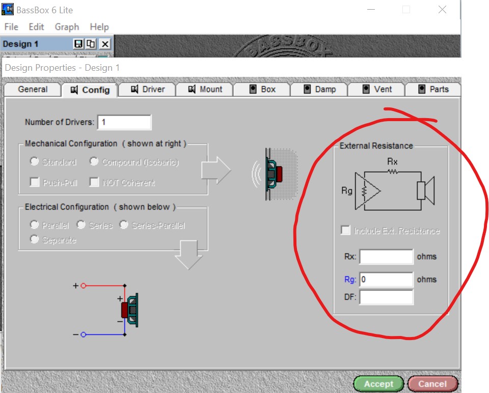
Task: Click the mechanical configuration speaker diagram
Action: coord(274,174)
